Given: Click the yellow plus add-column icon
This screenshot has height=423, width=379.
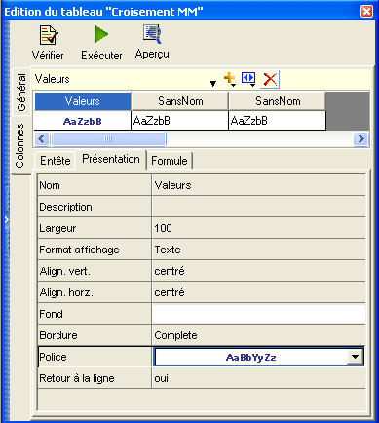Looking at the screenshot, I should (230, 80).
